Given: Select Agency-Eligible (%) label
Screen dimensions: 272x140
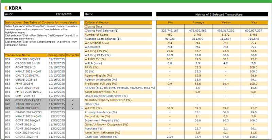Looking at the screenshot, I should [98, 76].
